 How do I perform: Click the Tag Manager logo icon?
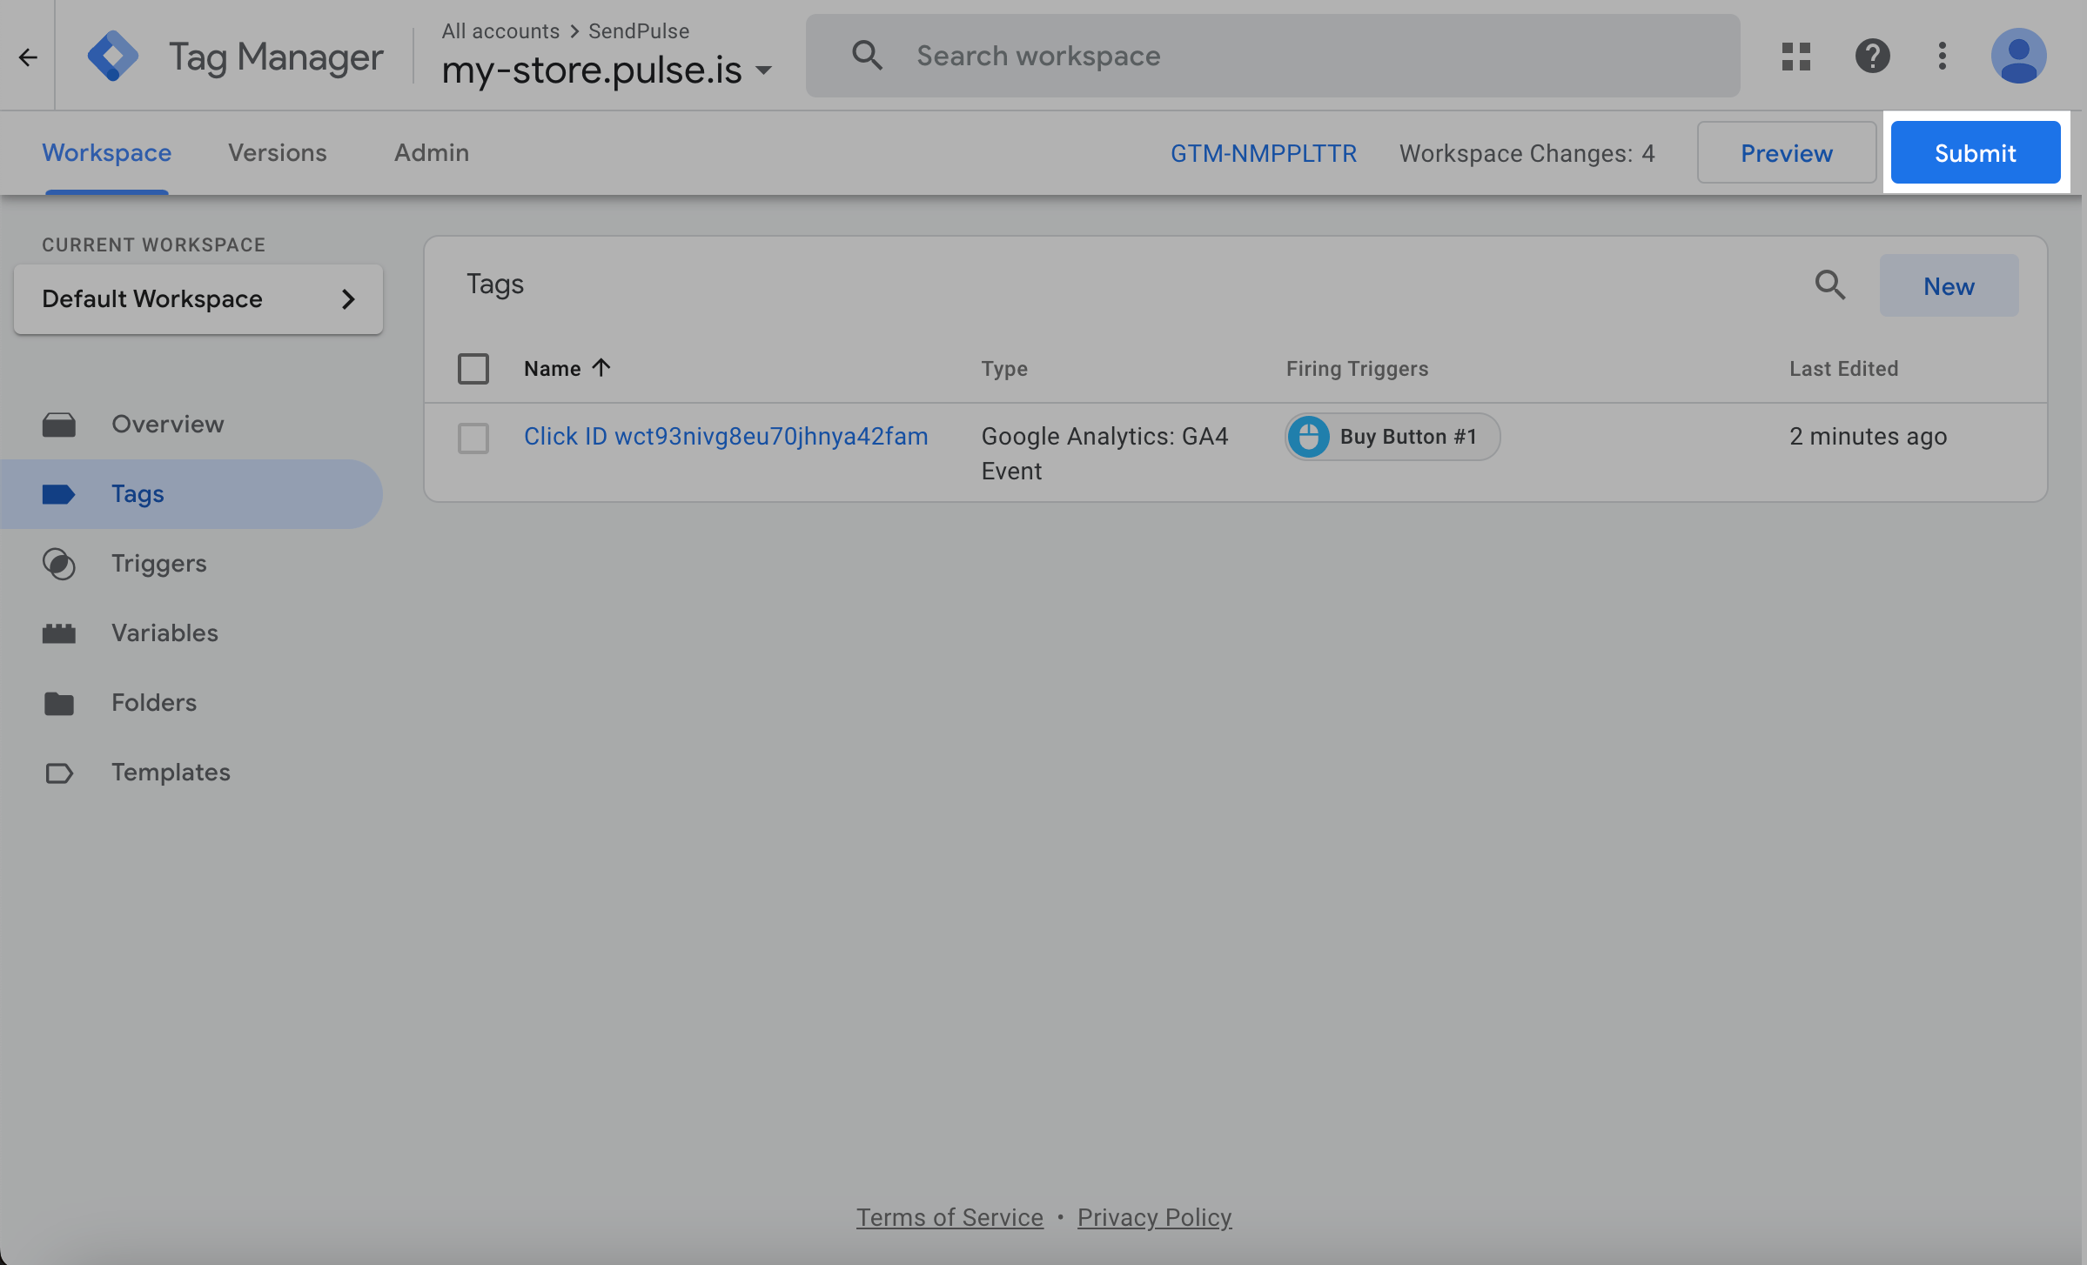[x=113, y=57]
